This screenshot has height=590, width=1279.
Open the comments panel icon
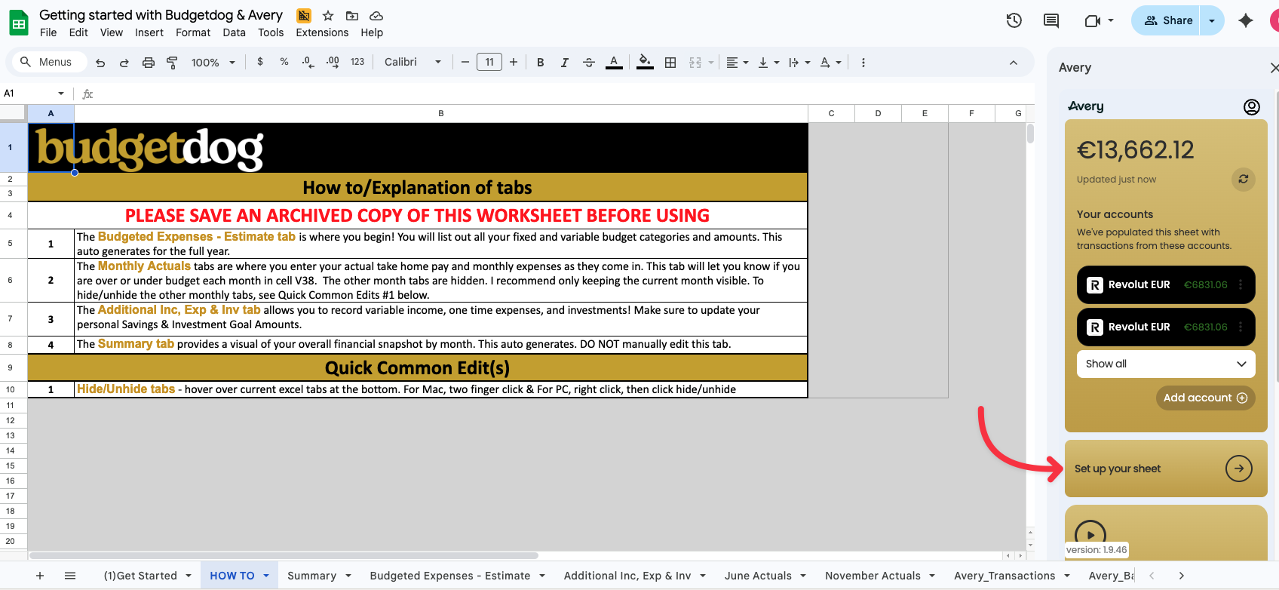[1050, 20]
